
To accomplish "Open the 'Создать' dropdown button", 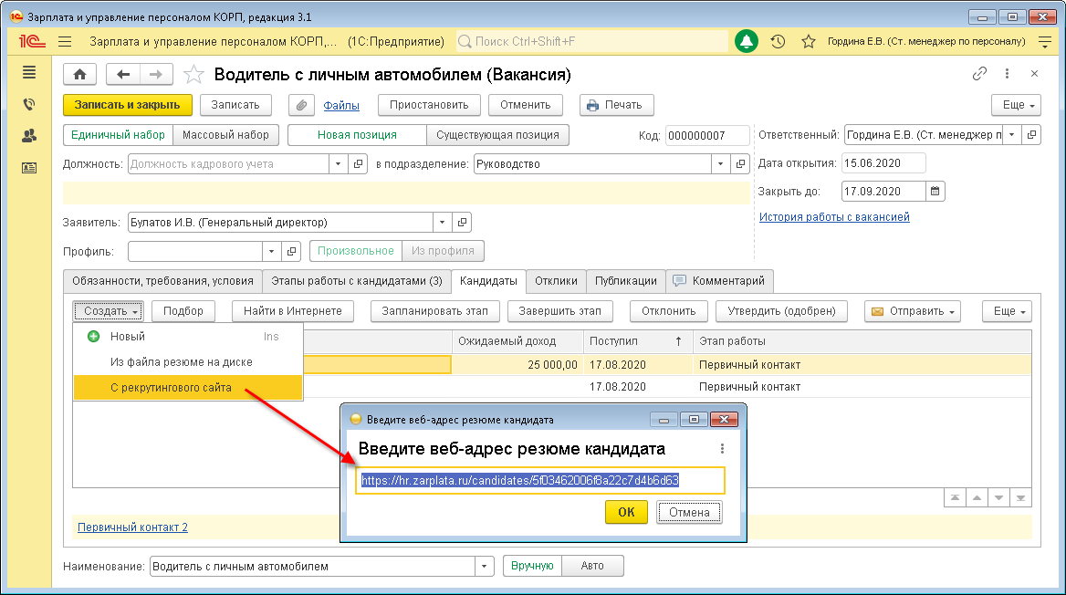I will tap(108, 311).
